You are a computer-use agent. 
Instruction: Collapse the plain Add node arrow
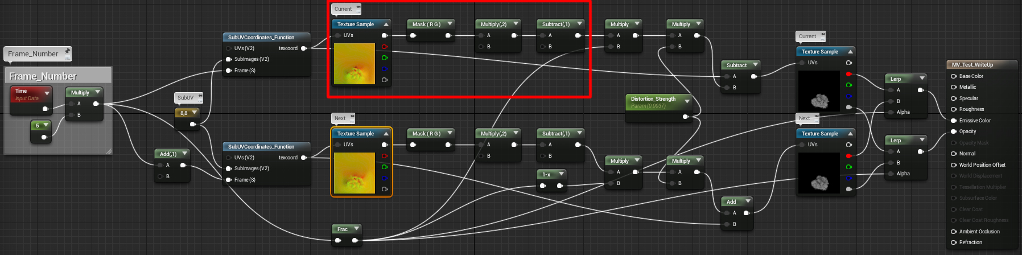pyautogui.click(x=748, y=201)
